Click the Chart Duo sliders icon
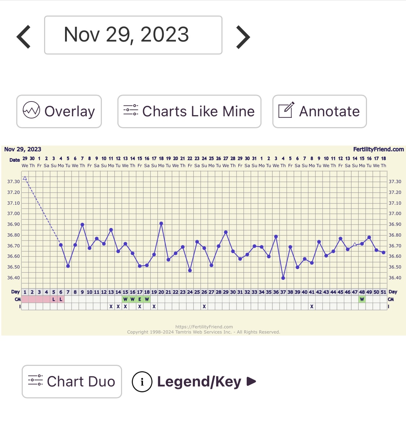The image size is (406, 441). [35, 380]
